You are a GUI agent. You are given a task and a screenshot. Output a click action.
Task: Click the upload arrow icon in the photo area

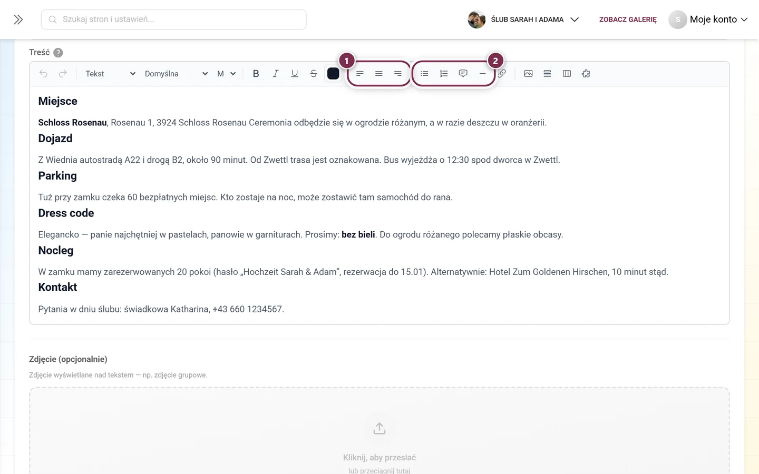coord(379,428)
